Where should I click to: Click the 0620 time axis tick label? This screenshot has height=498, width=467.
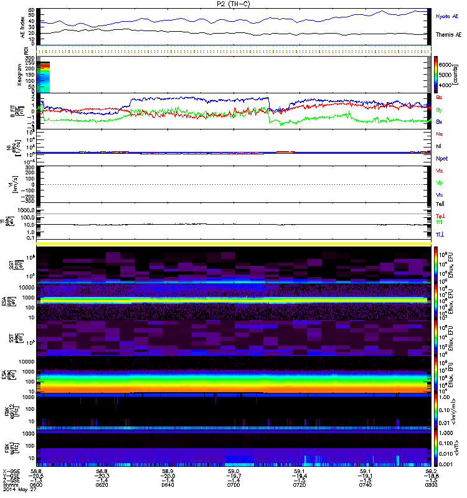pos(102,486)
